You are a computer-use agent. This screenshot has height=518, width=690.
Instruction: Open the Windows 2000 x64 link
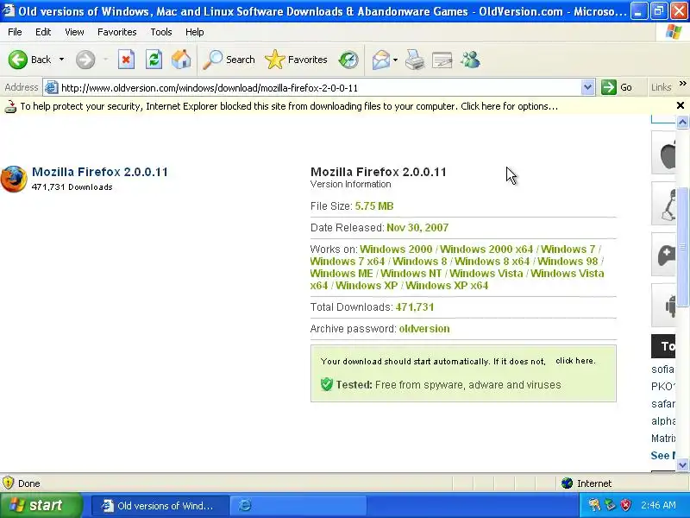point(486,250)
